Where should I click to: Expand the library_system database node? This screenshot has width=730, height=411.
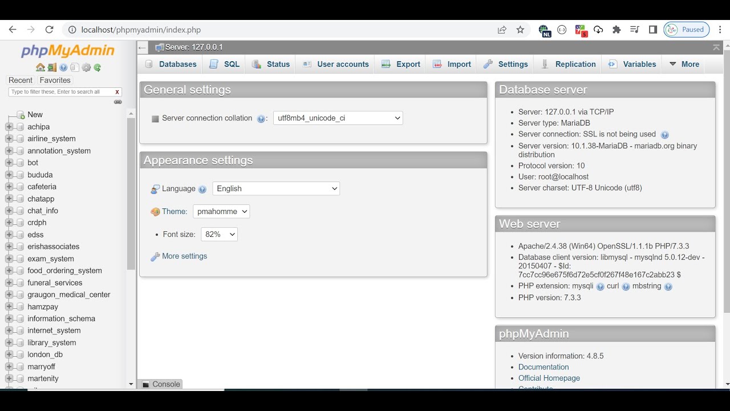coord(9,342)
